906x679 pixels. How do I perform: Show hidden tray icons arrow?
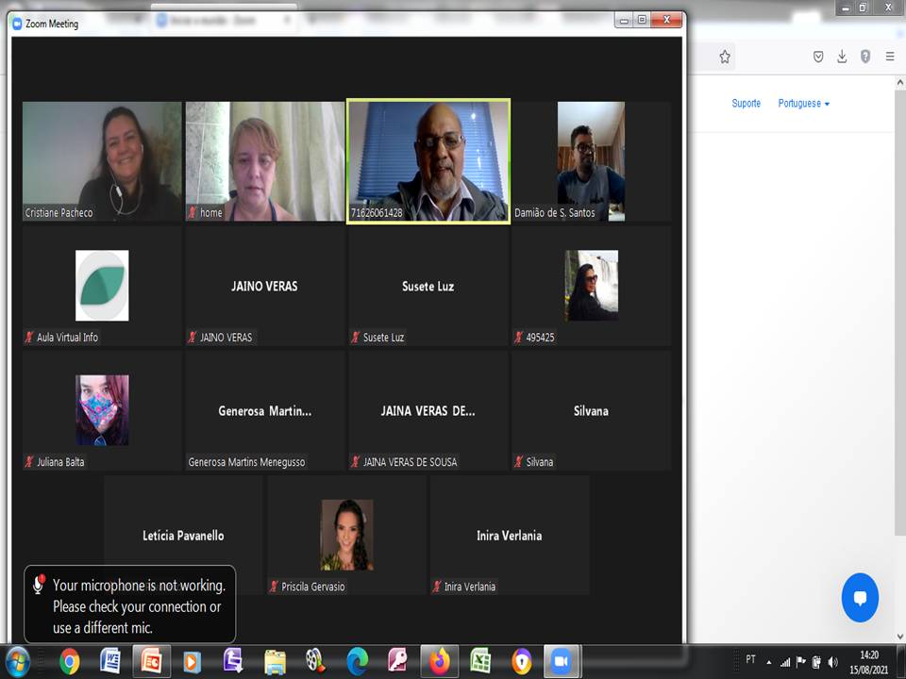click(768, 662)
